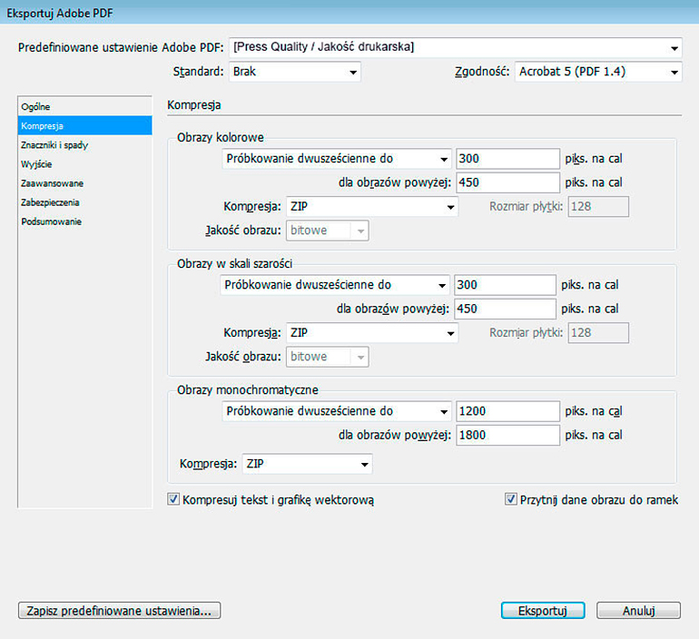Click grayscale Rozmiar płytki 128 field
Screen dimensions: 699x639
point(598,333)
